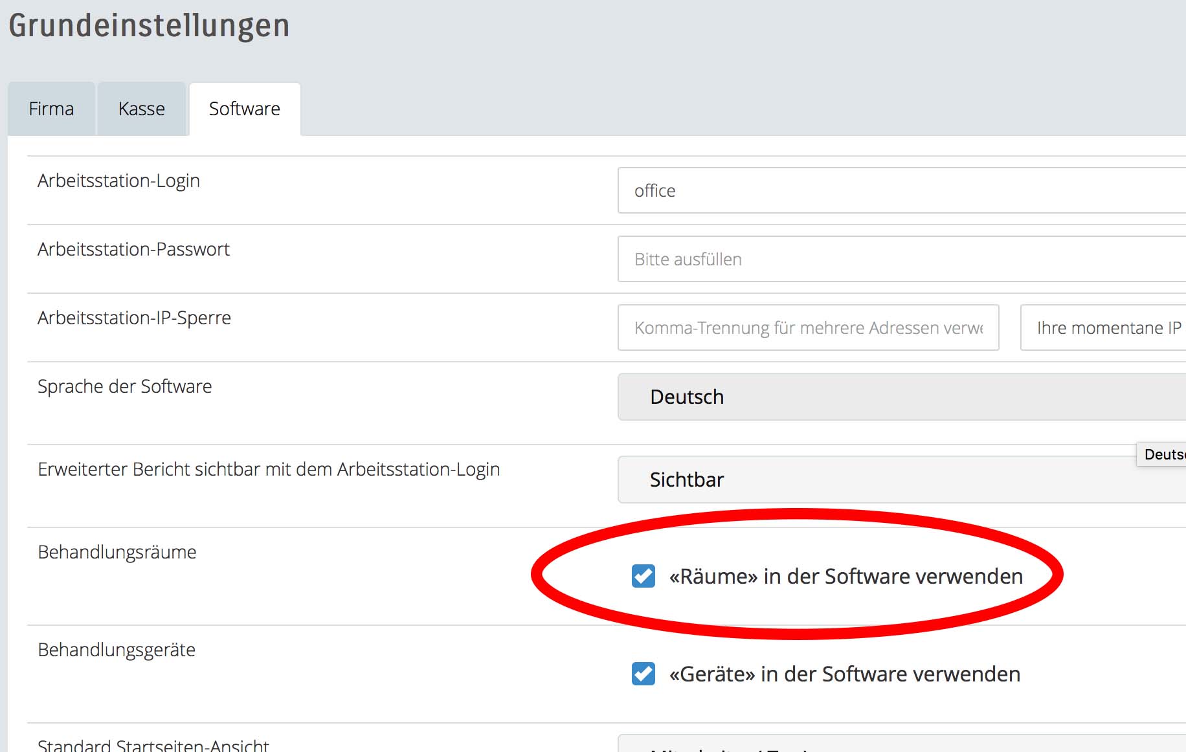Toggle «Geräte» in der Software verwenden checkbox
The image size is (1186, 752).
tap(643, 674)
